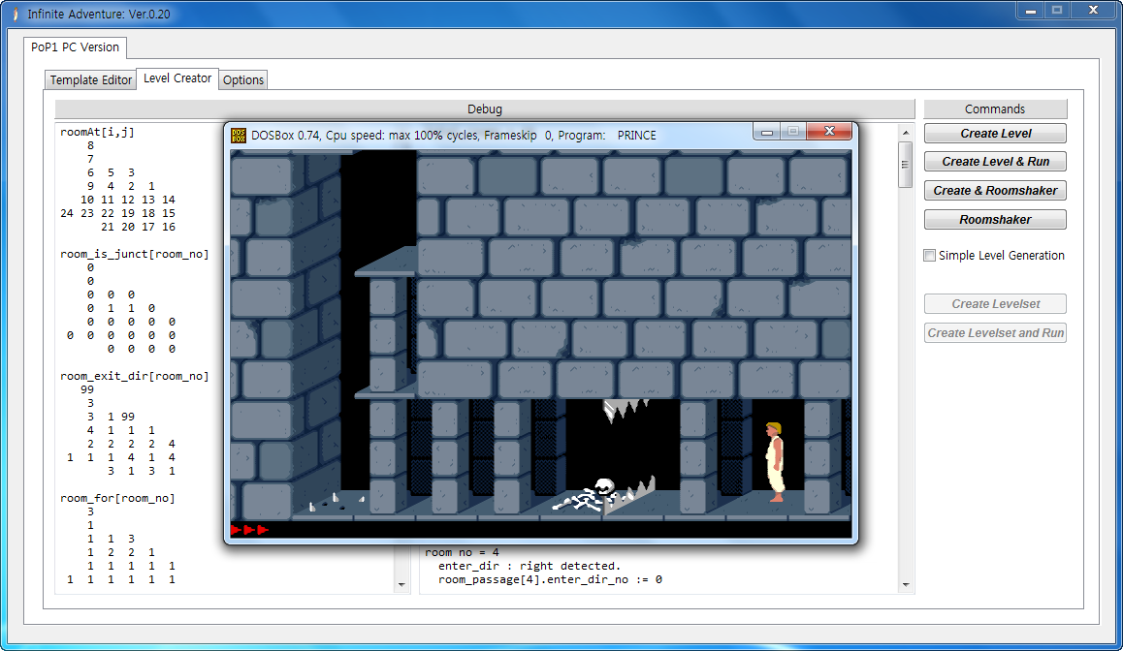Minimize the Infinite Adventure window

pos(1030,11)
